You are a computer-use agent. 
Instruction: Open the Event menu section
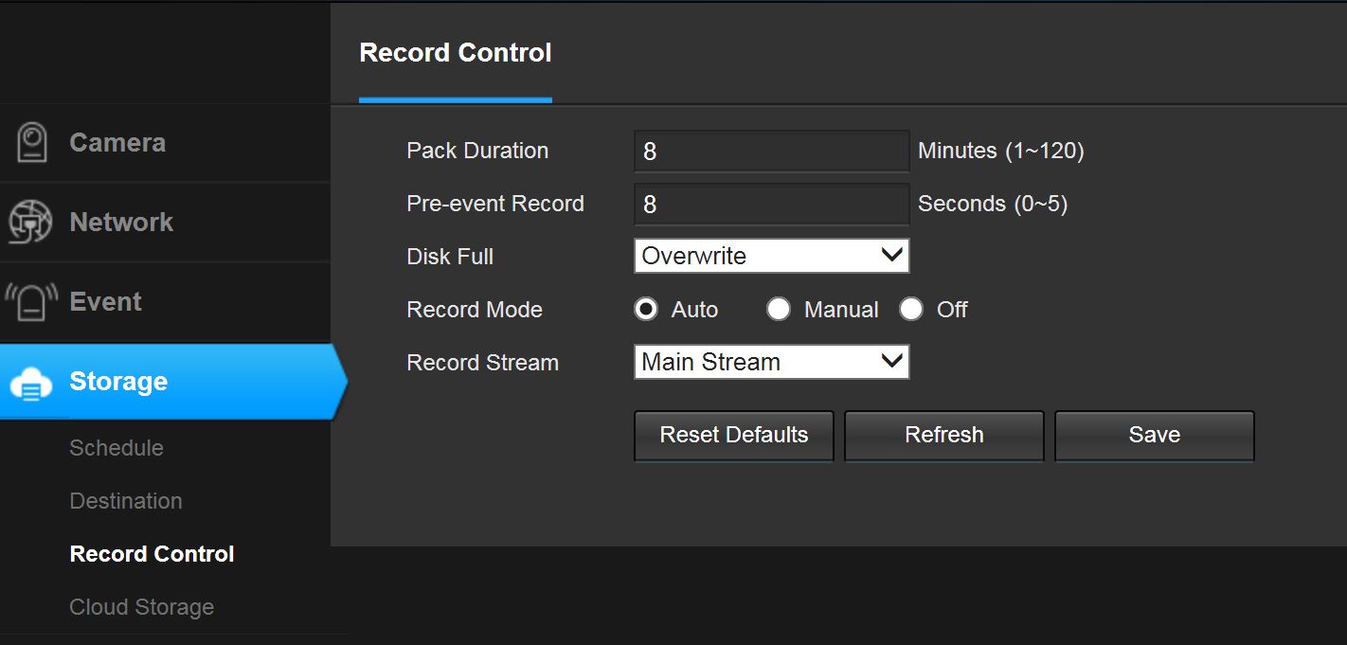166,302
